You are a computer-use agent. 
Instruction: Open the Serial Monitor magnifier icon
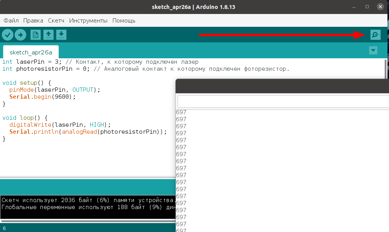tap(375, 35)
